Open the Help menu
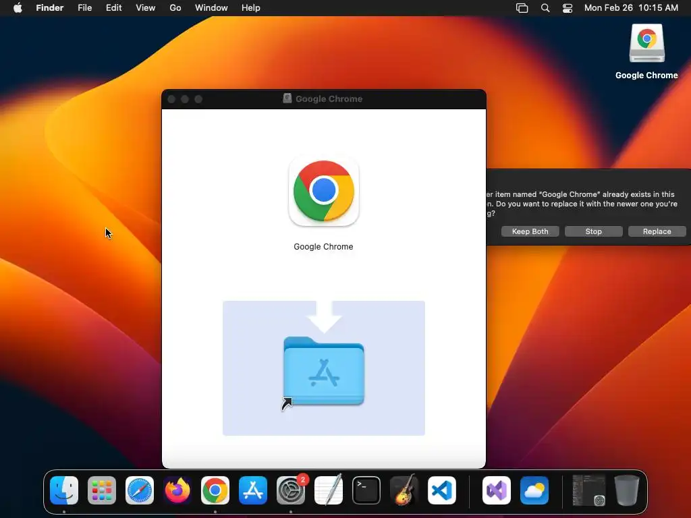 [251, 7]
